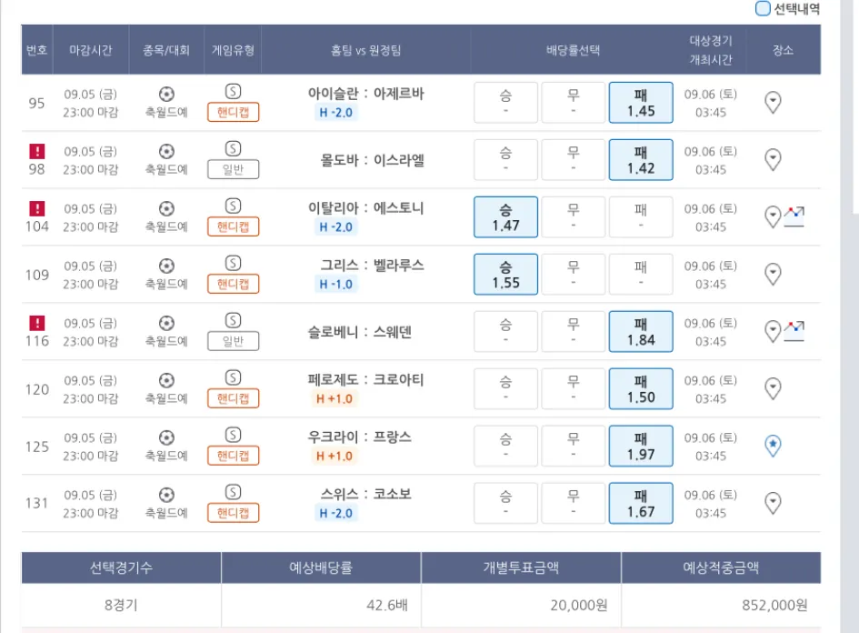Toggle 승 1.55 for 그리스 : 벨라루스
This screenshot has height=633, width=859.
coord(505,274)
